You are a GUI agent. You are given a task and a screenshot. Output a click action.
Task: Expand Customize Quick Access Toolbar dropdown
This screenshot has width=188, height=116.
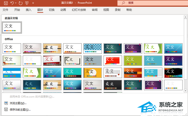(33, 3)
